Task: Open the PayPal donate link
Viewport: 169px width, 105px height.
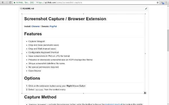Action: click(x=53, y=27)
